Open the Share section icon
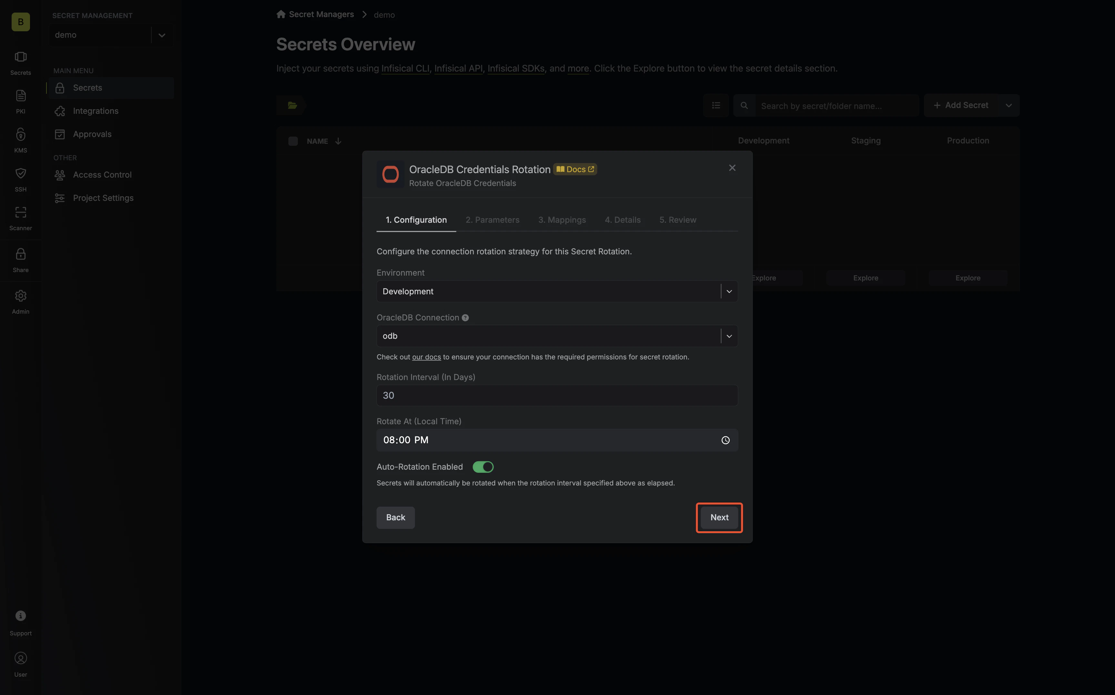 pos(21,260)
